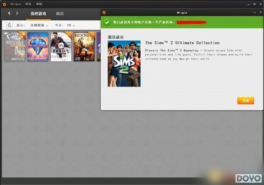Click the 平台 label in the filter bar
264x185 pixels.
[59, 25]
